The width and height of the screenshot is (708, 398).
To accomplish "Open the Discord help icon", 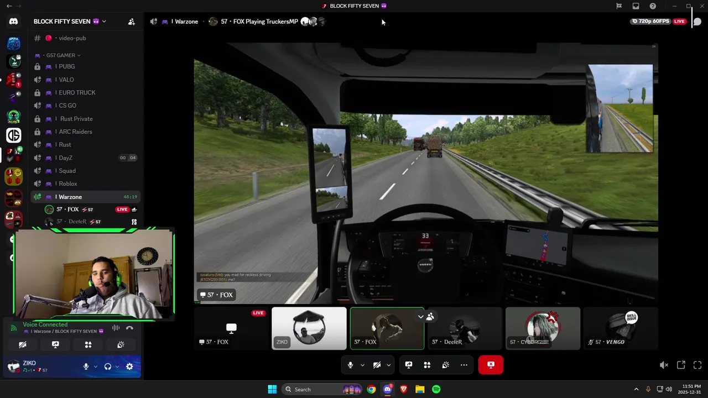I will [653, 6].
